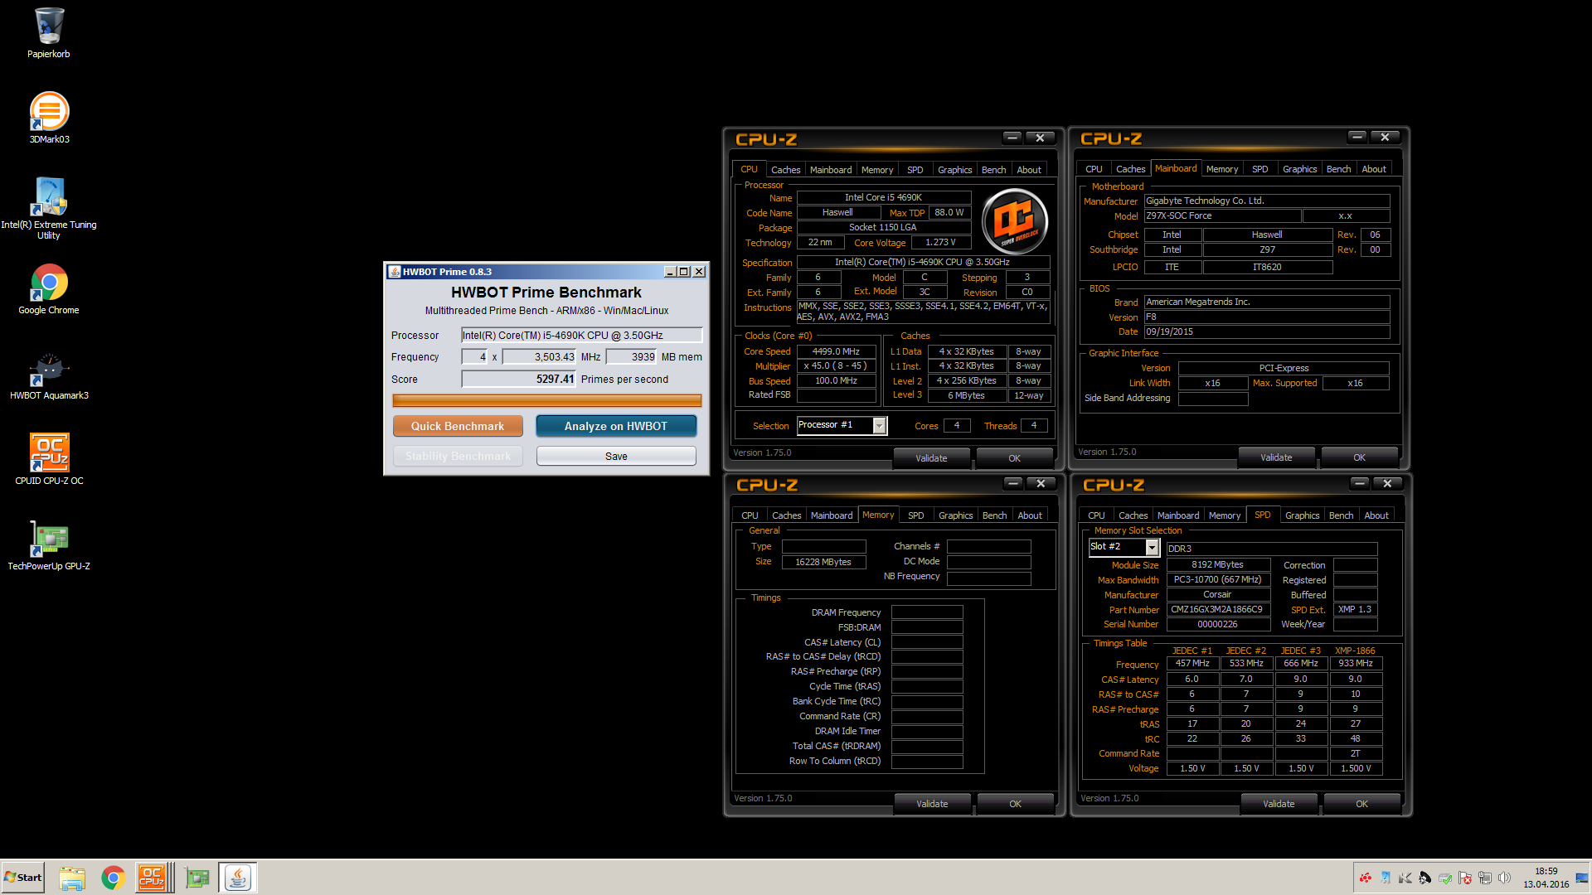Select Bench tab in Mainboard window
The image size is (1592, 895).
[1338, 168]
